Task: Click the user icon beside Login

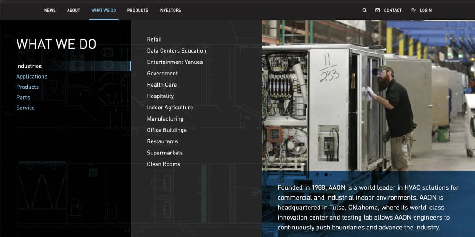Action: pyautogui.click(x=413, y=10)
